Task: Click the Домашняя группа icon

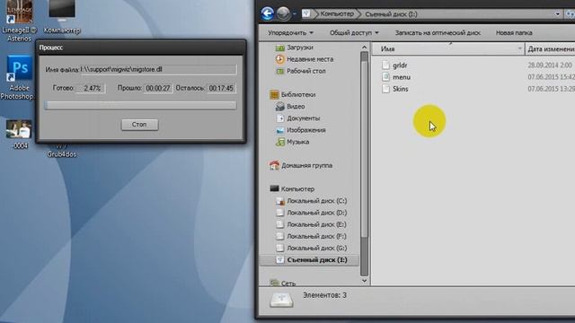Action: (x=274, y=165)
